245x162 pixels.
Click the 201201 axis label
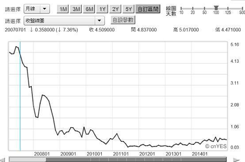(x=147, y=154)
